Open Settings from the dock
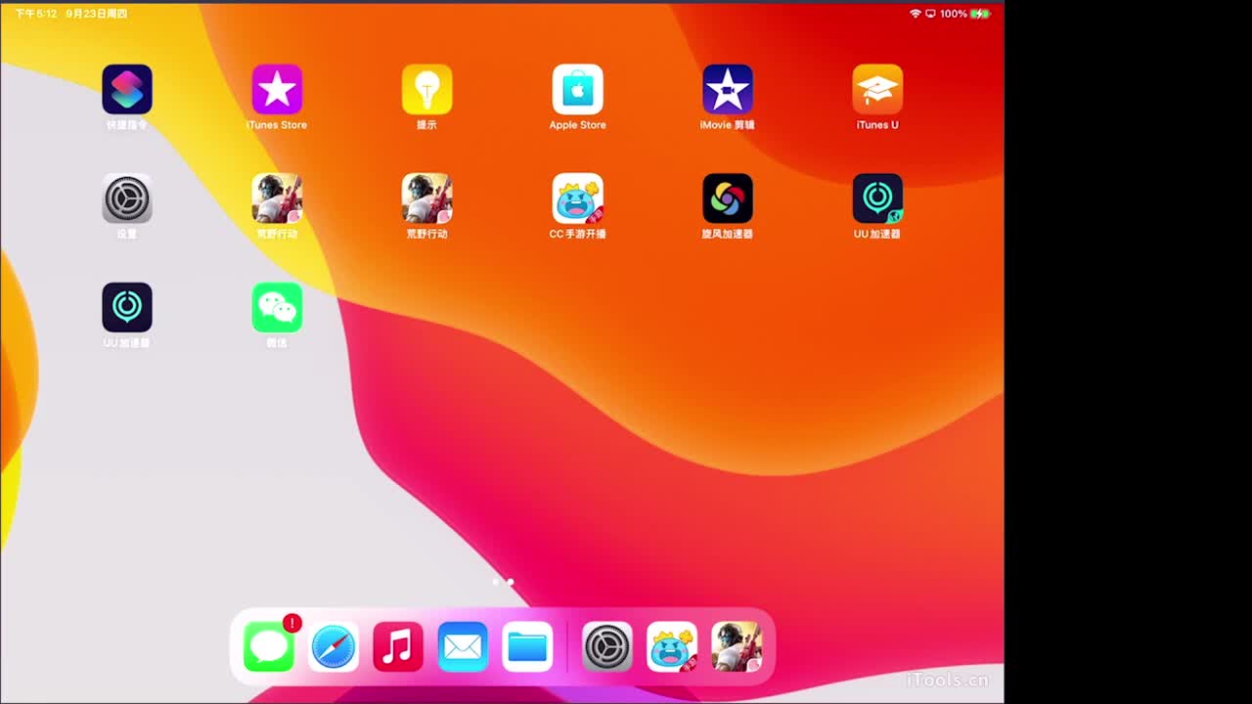 (607, 647)
